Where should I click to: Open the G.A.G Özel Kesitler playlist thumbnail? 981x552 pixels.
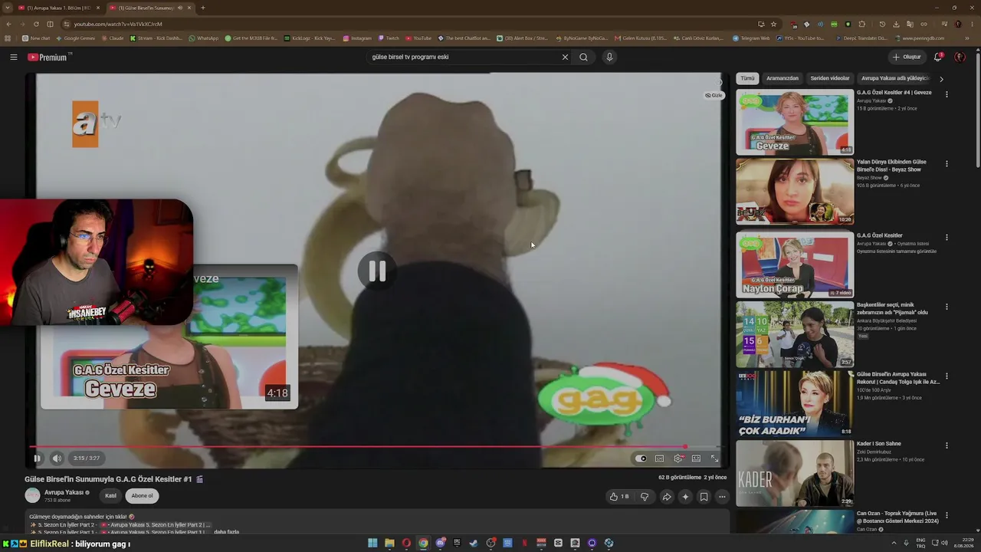pos(795,264)
